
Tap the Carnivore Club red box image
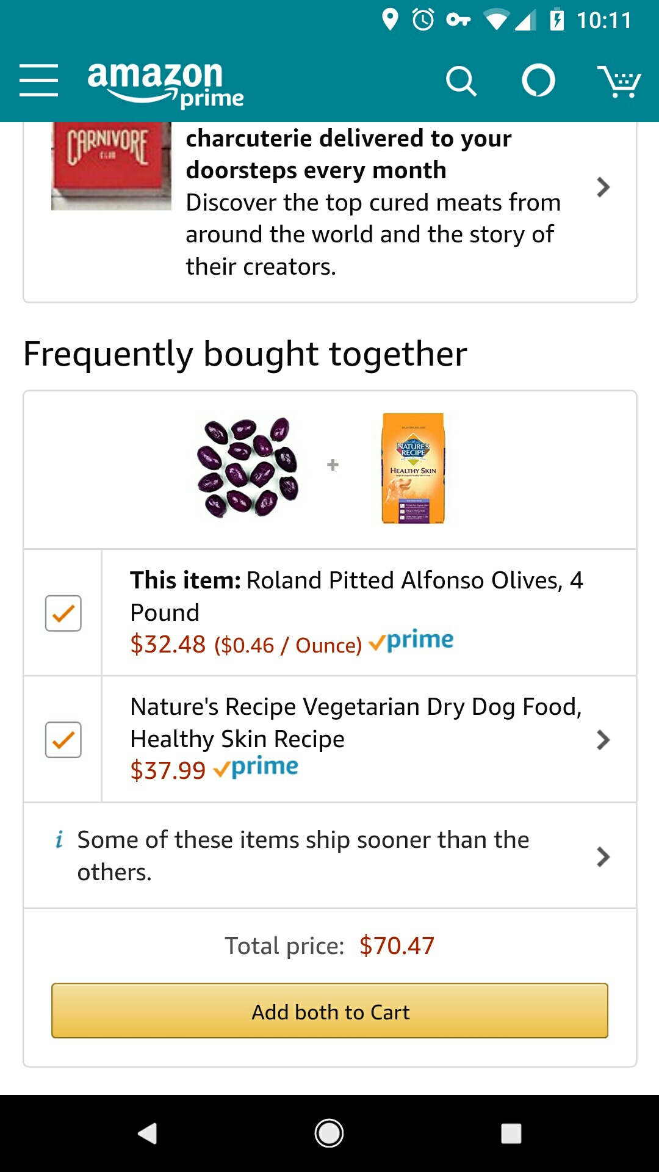click(111, 166)
